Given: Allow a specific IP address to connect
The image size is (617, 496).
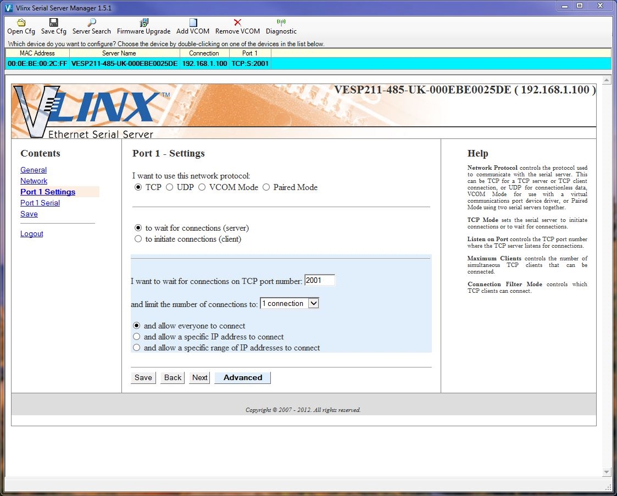Looking at the screenshot, I should (137, 337).
